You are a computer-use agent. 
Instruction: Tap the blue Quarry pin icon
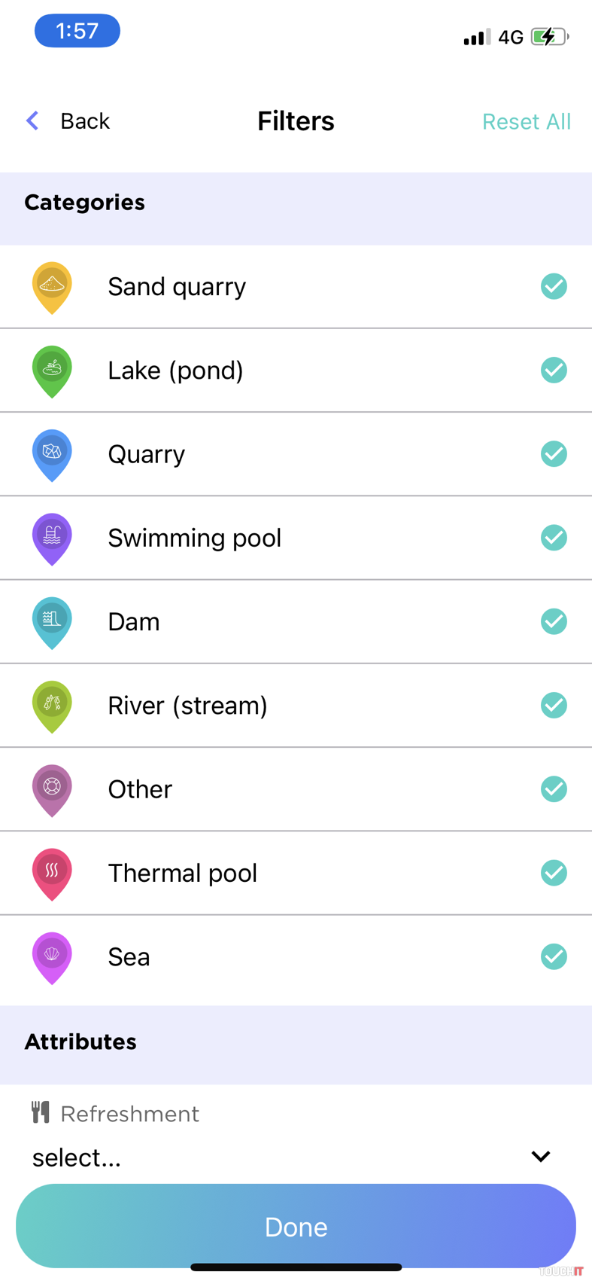[x=52, y=454]
